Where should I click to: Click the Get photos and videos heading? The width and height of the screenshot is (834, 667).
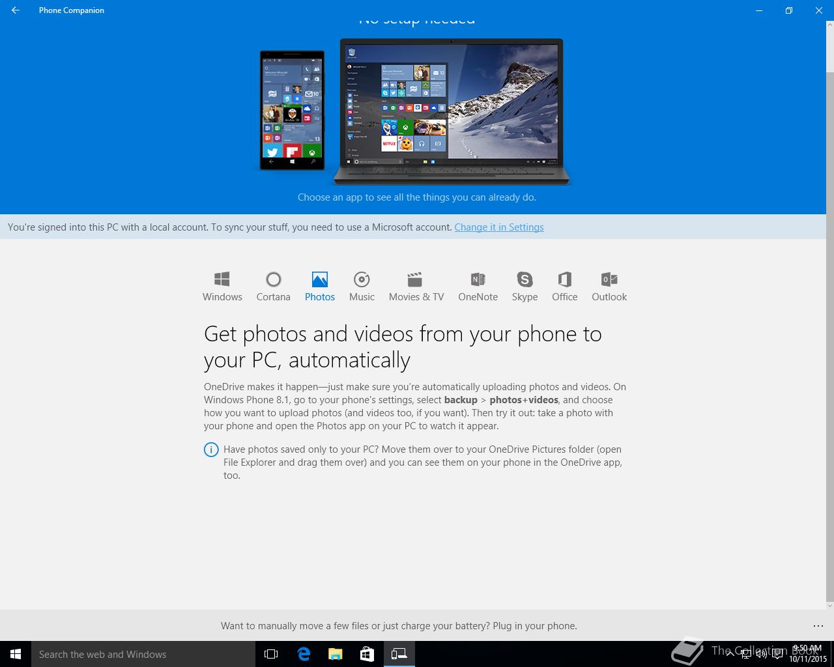click(x=403, y=347)
